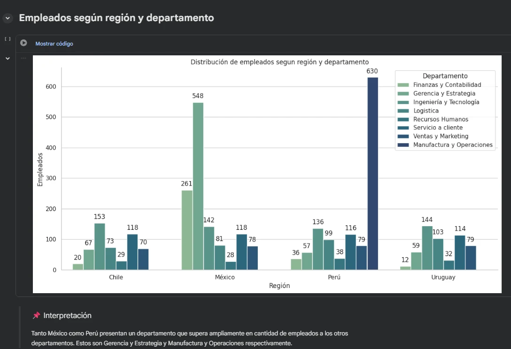Screen dimensions: 511x349
Task: Click the 'Servicio a cliente' legend label
Action: point(438,128)
